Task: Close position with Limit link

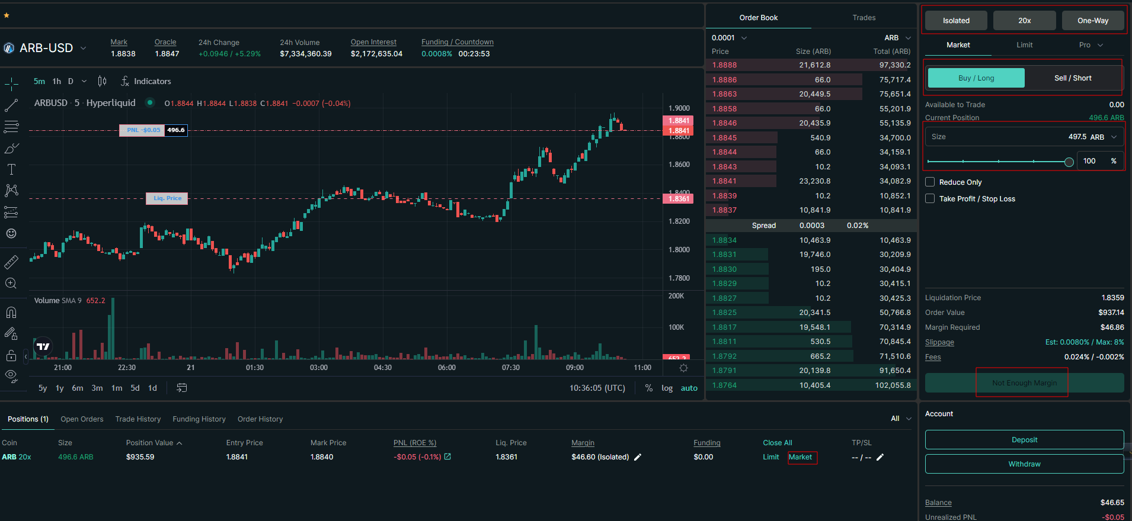Action: pos(770,457)
